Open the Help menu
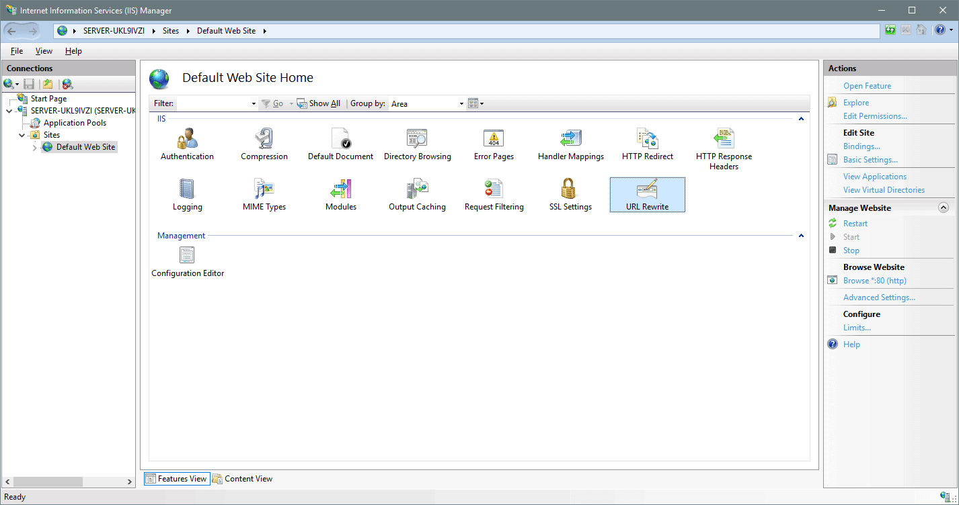Image resolution: width=959 pixels, height=505 pixels. tap(73, 51)
